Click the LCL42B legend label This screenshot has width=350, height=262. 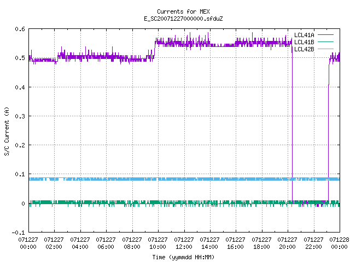(304, 49)
